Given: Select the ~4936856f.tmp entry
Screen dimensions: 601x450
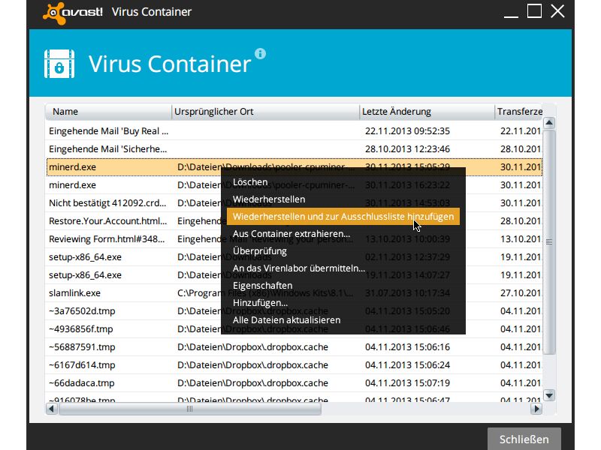Looking at the screenshot, I should point(81,328).
